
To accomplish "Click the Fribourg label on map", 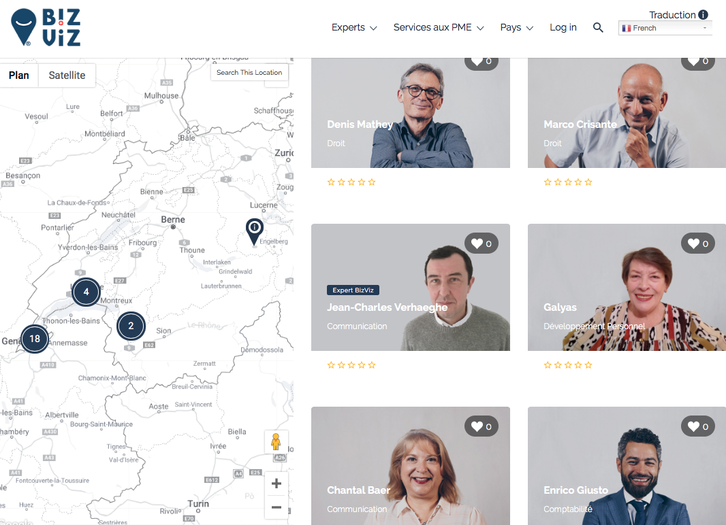I will coord(142,242).
